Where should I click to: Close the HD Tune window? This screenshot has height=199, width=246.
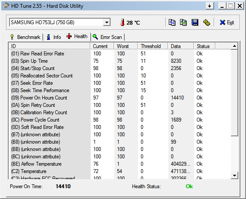pos(240,6)
